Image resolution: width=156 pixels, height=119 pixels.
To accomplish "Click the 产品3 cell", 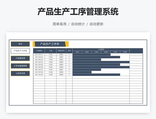I will click(51, 60).
